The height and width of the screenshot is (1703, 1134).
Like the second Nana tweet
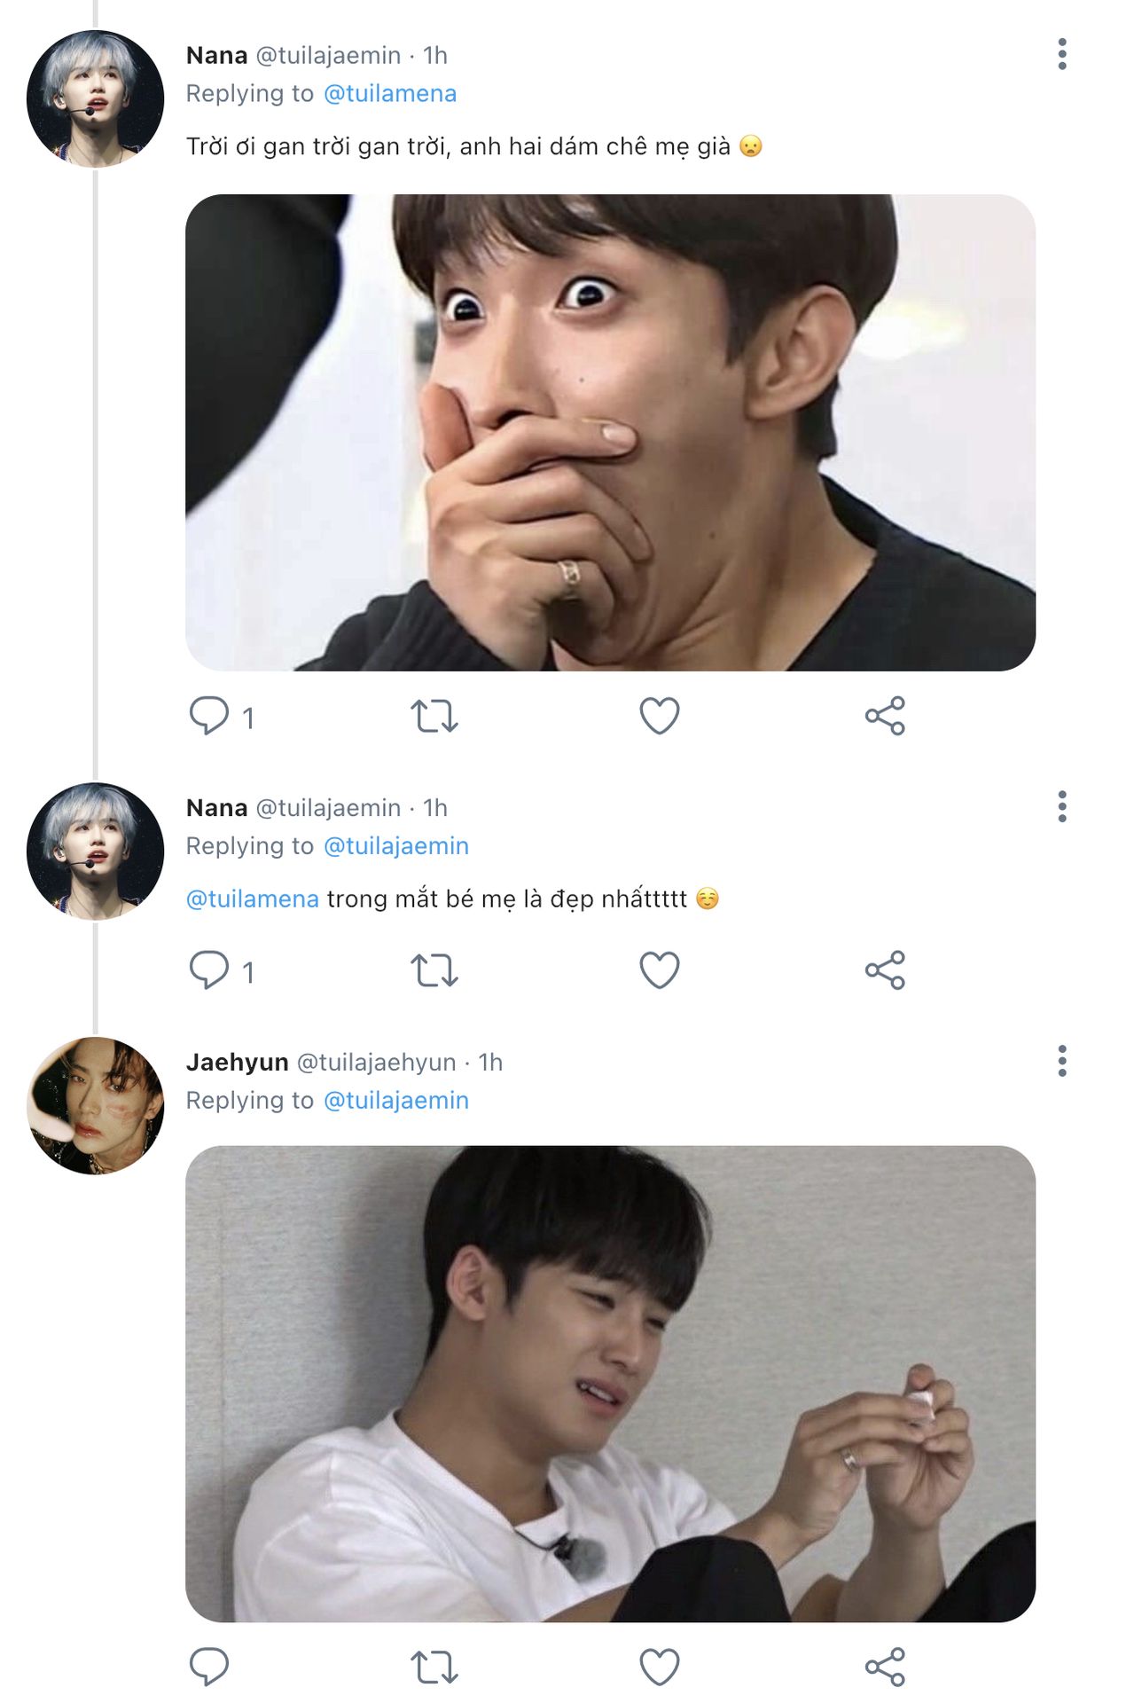659,969
